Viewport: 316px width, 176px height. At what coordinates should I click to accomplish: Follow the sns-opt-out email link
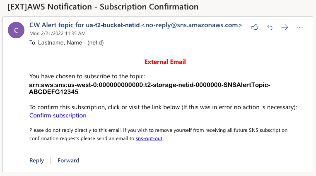tap(149, 138)
